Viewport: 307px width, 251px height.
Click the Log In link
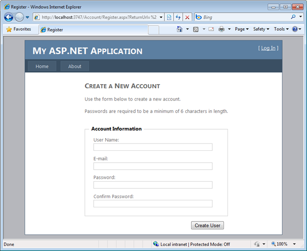point(268,48)
